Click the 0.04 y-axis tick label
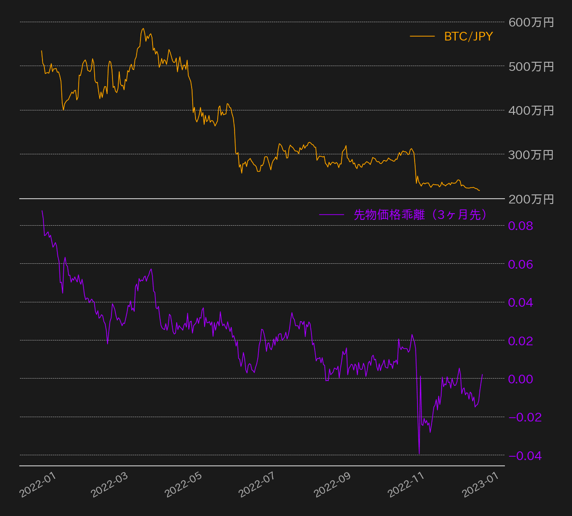This screenshot has width=572, height=516. [x=520, y=302]
